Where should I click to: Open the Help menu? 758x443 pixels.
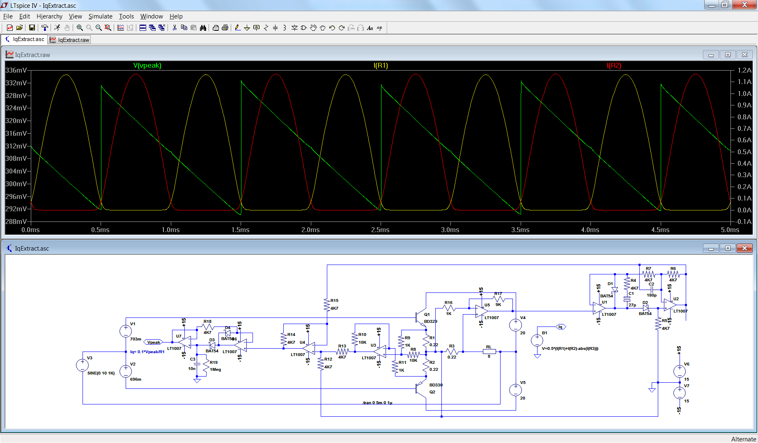[176, 16]
